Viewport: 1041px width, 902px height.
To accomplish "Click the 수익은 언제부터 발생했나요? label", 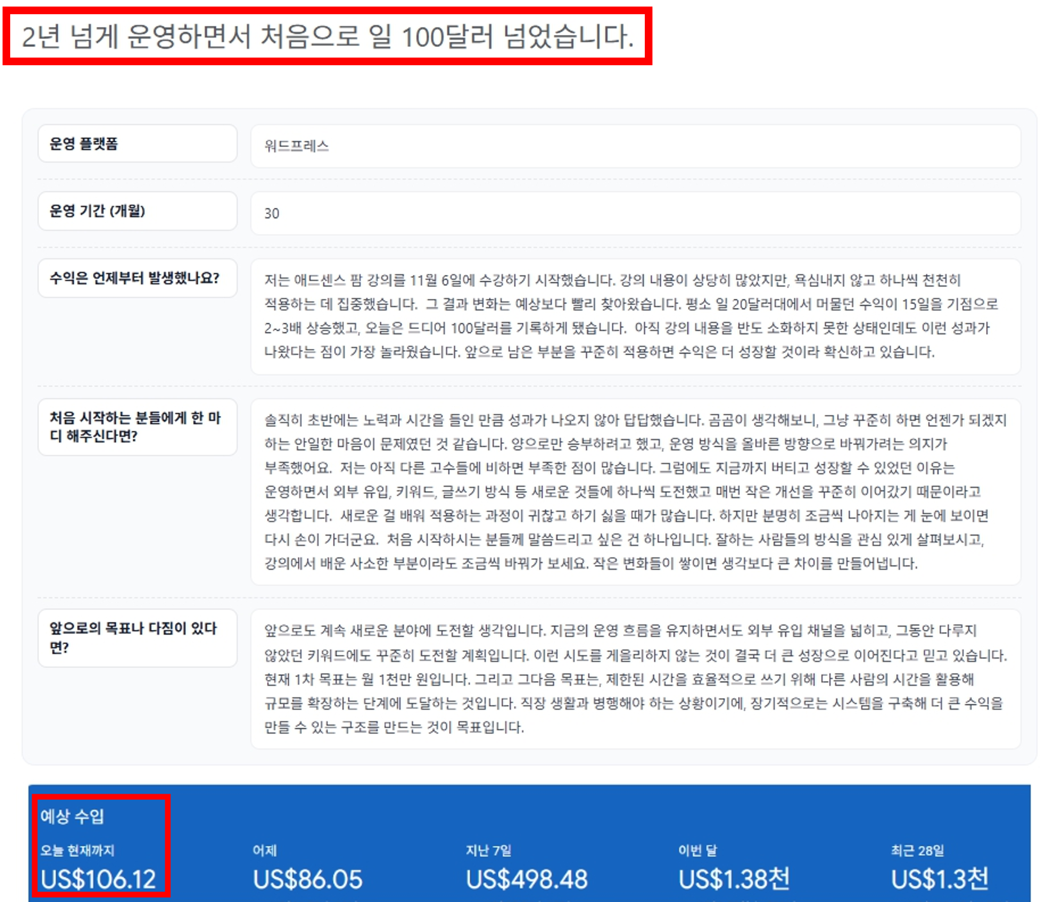I will tap(137, 278).
